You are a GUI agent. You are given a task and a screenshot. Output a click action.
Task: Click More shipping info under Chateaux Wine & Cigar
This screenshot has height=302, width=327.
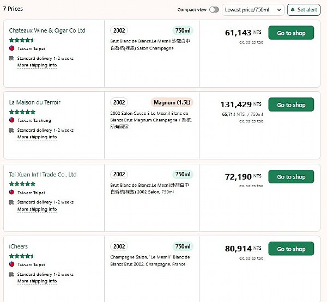(37, 65)
